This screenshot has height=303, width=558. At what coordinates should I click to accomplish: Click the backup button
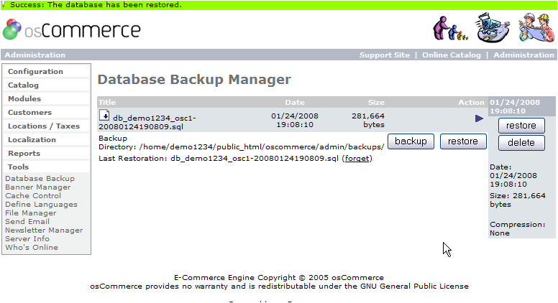pyautogui.click(x=411, y=141)
